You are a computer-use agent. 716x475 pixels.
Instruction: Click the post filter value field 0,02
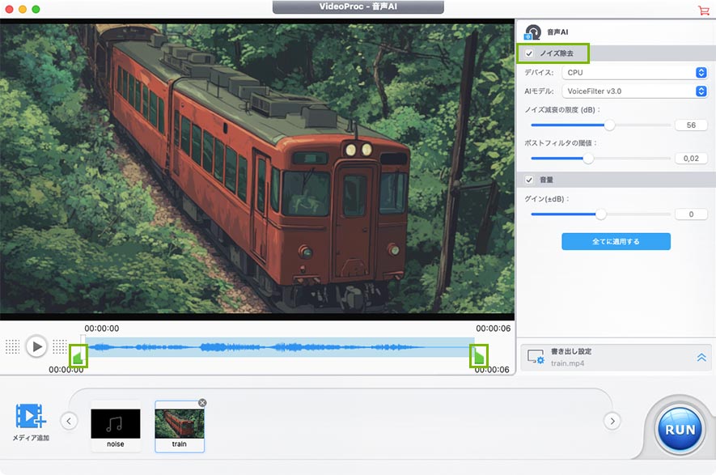coord(691,159)
